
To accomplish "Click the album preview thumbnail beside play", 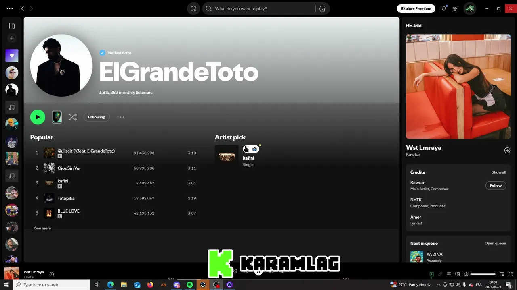I will coord(57,117).
